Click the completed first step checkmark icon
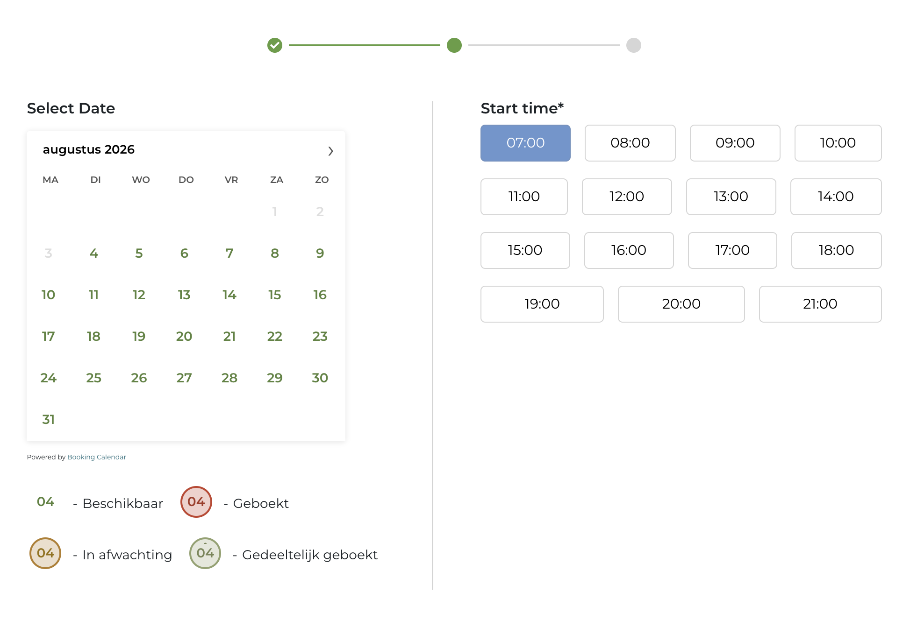The image size is (903, 620). [275, 45]
